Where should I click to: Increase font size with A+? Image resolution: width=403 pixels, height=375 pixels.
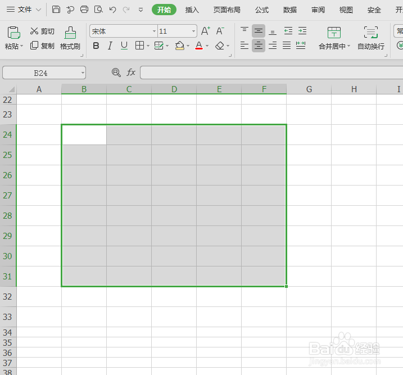(206, 31)
